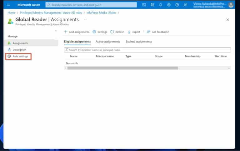Screen dimensions: 240x151
Task: Click the Add assignments button
Action: click(x=77, y=32)
